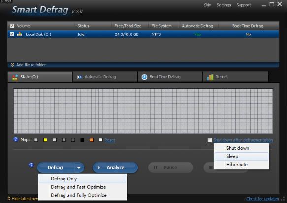
Task: Click the double-chevron next to Add file or folder
Action: (x=12, y=65)
